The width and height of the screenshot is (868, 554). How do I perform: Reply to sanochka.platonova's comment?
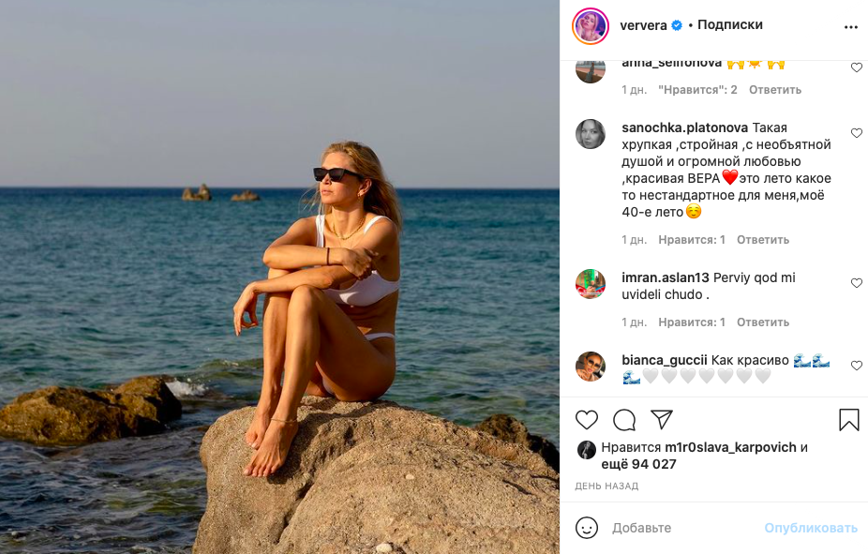(x=763, y=240)
